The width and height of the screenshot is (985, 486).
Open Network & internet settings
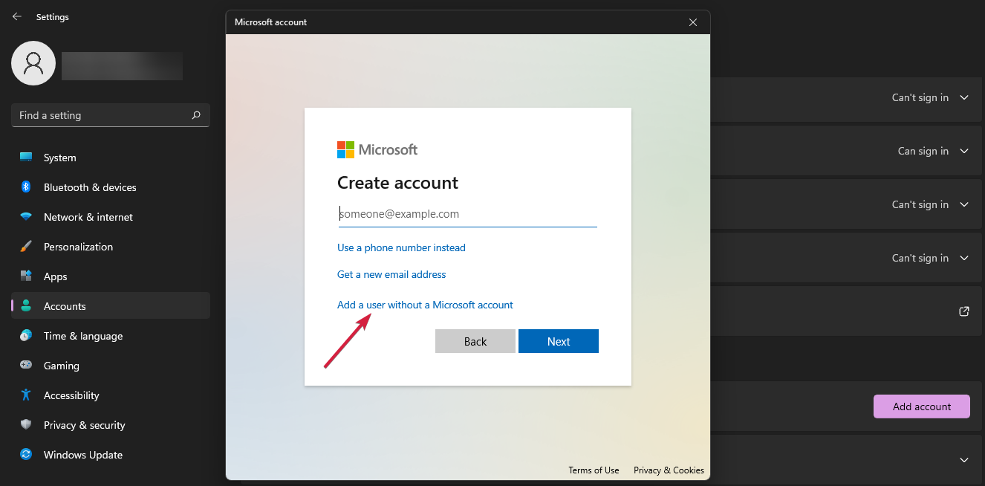click(88, 216)
